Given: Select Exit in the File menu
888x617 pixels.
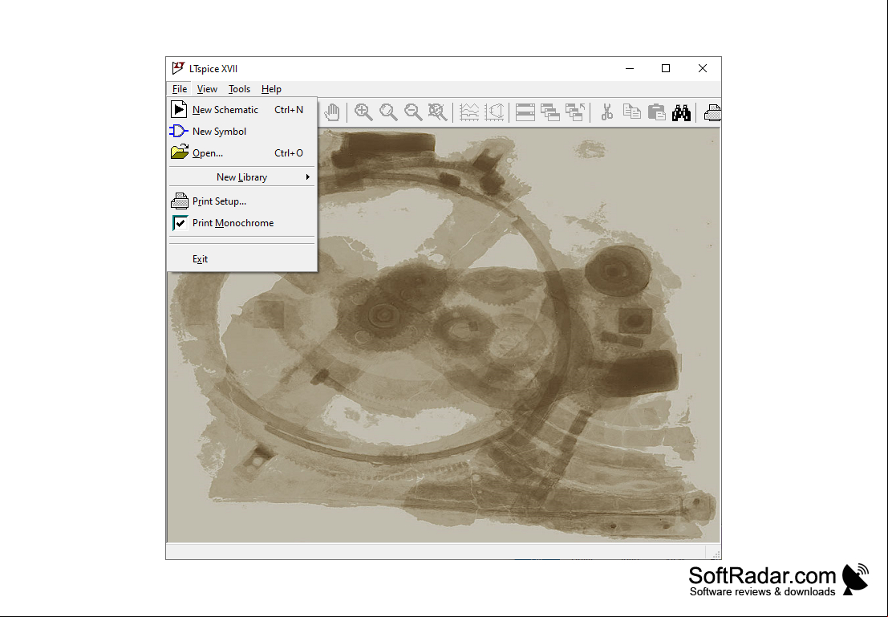Looking at the screenshot, I should (241, 259).
